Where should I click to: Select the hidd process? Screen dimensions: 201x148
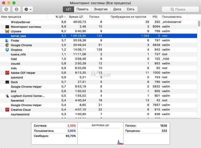[x=98, y=59]
